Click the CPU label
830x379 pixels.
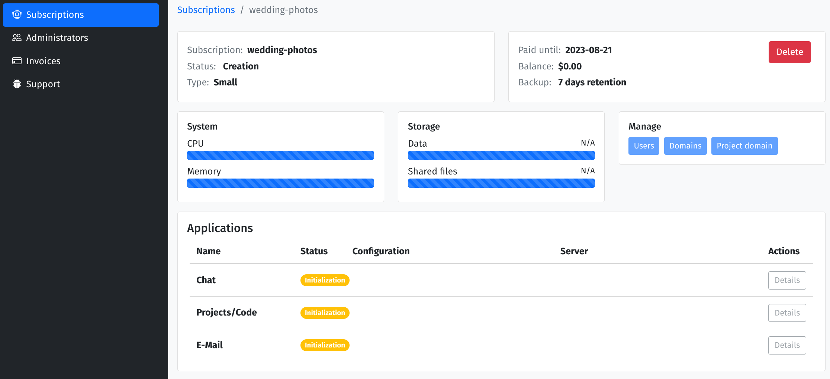195,144
